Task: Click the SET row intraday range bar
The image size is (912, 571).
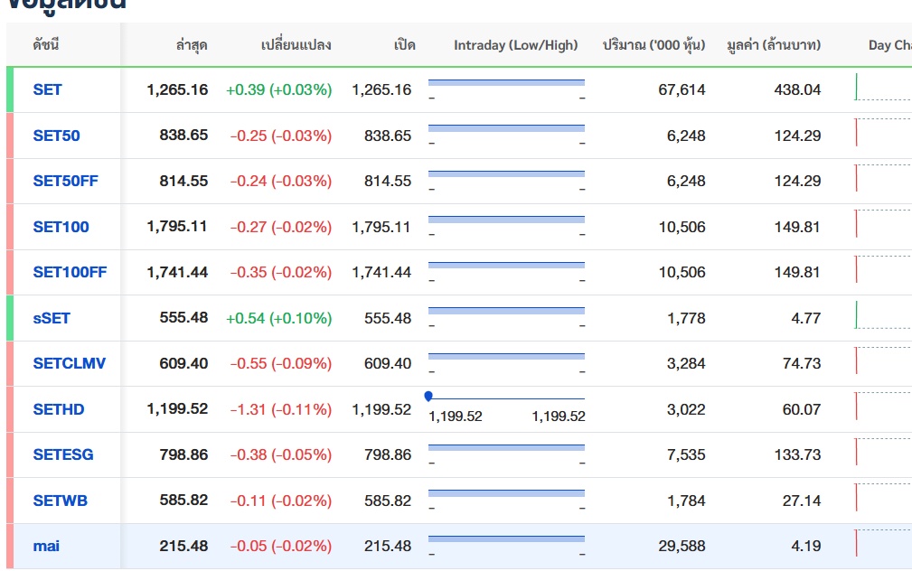Action: click(506, 83)
